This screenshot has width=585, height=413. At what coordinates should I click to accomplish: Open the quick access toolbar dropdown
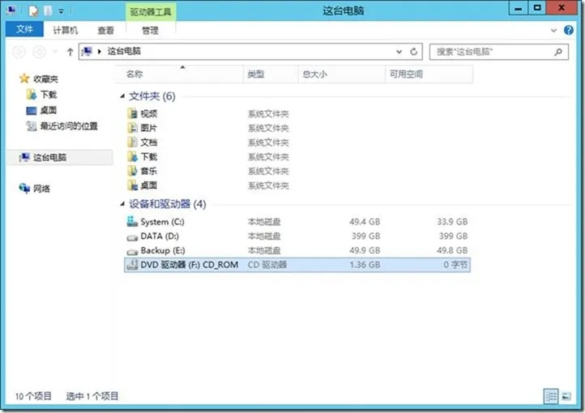(x=62, y=11)
